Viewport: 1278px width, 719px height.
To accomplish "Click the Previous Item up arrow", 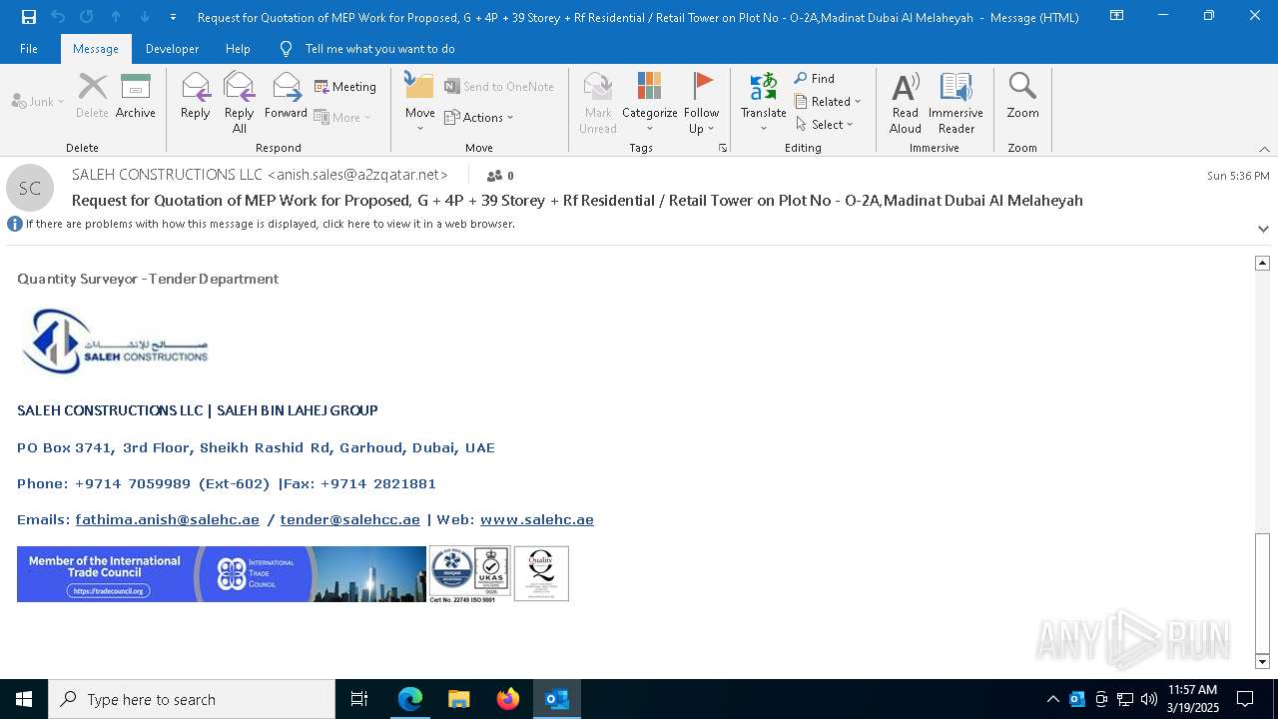I will click(116, 17).
